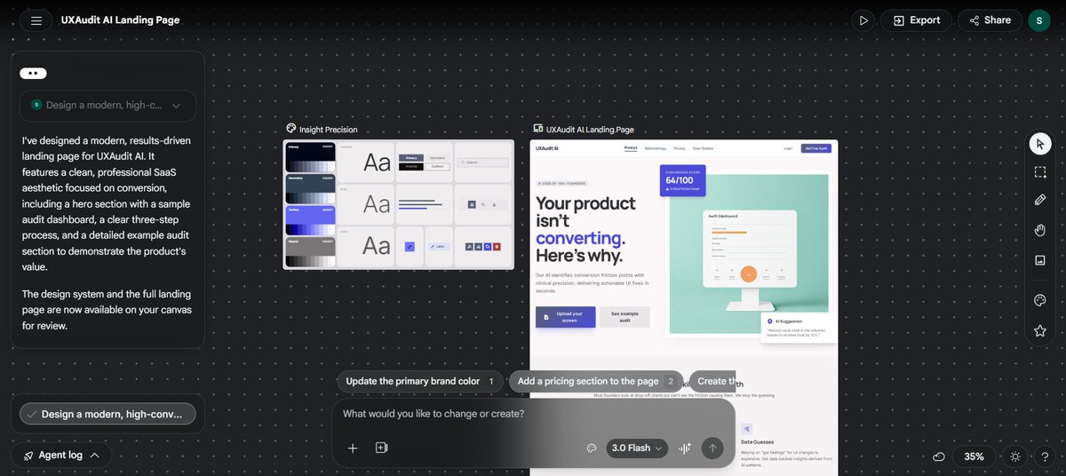
Task: Focus the 'What would you like to change or create?' field
Action: [533, 414]
